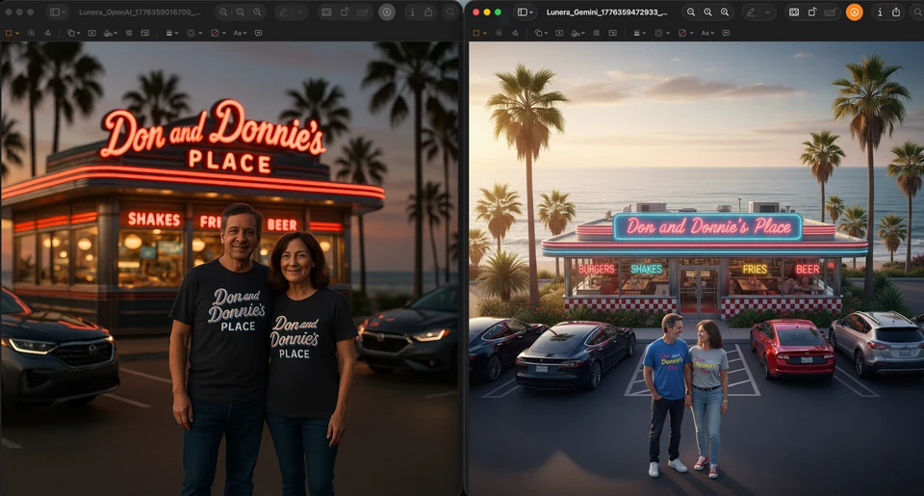Open Sign dropdown in Lunera_OpenAI window

point(111,33)
